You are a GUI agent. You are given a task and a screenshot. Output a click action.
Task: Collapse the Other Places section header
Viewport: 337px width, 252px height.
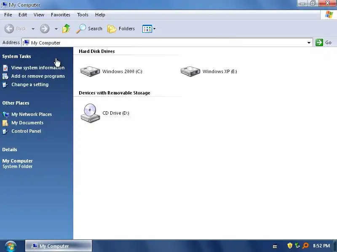click(16, 103)
